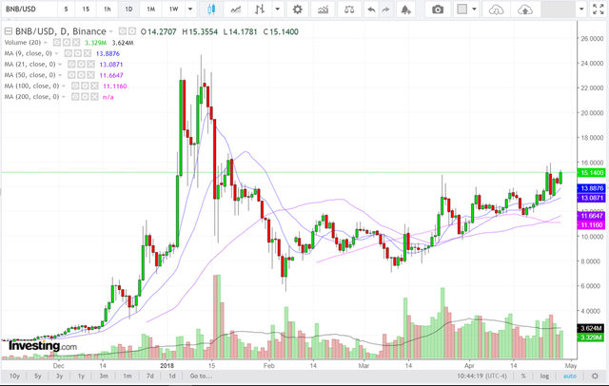The width and height of the screenshot is (609, 386).
Task: Remove the MA (200, close, 0) indicator
Action: (94, 97)
